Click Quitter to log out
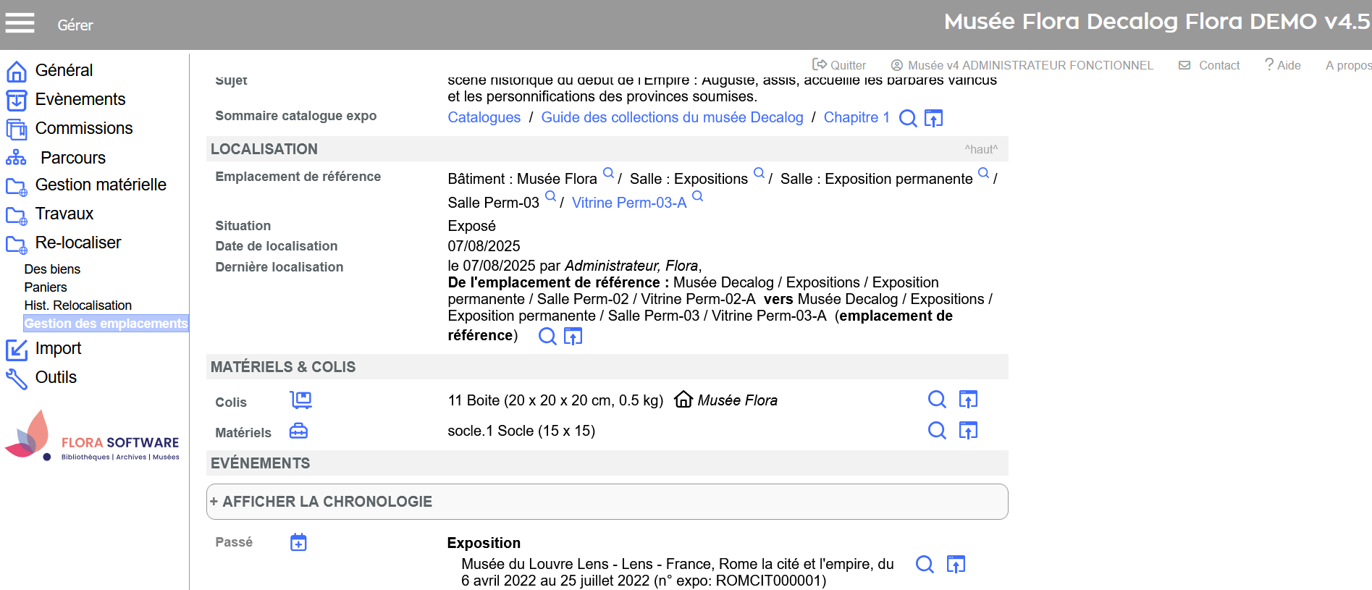The width and height of the screenshot is (1372, 590). (x=839, y=65)
